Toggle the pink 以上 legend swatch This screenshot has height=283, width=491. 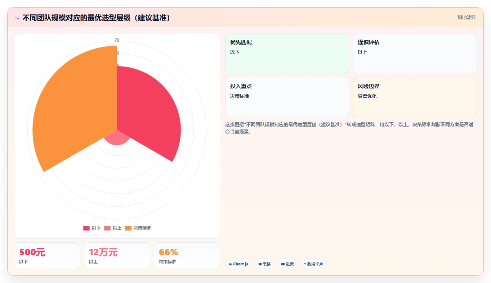107,228
